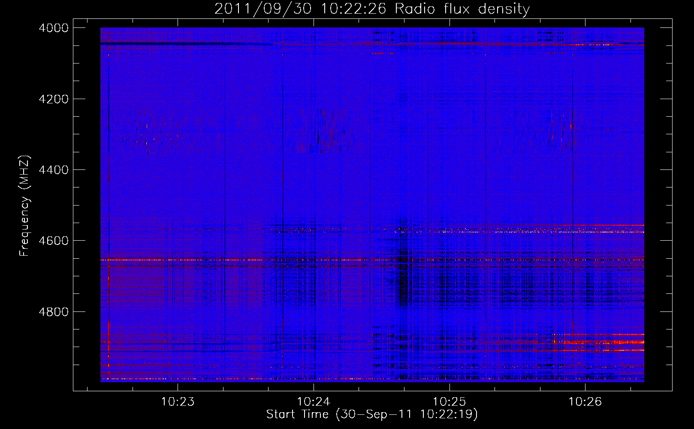Select the 4600 frequency tick label
The width and height of the screenshot is (694, 429).
(x=54, y=241)
